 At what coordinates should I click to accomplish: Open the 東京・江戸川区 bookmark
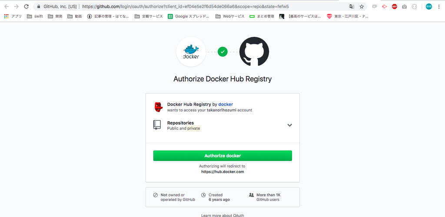click(x=348, y=16)
